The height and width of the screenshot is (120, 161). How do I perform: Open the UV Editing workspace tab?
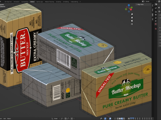[x=66, y=2]
